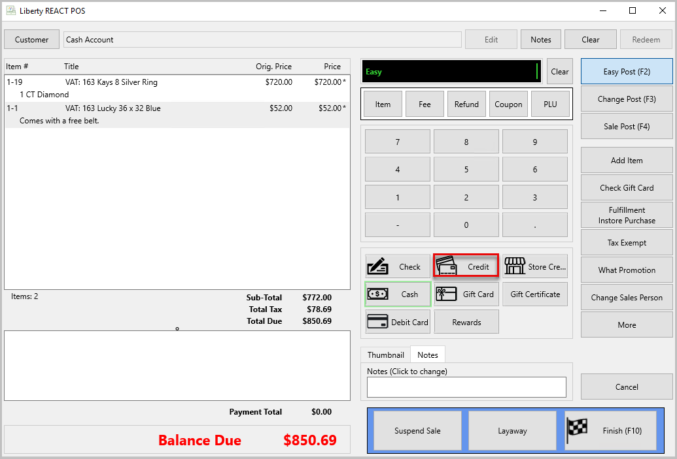Switch to Sale Post (F4) mode

pyautogui.click(x=627, y=126)
